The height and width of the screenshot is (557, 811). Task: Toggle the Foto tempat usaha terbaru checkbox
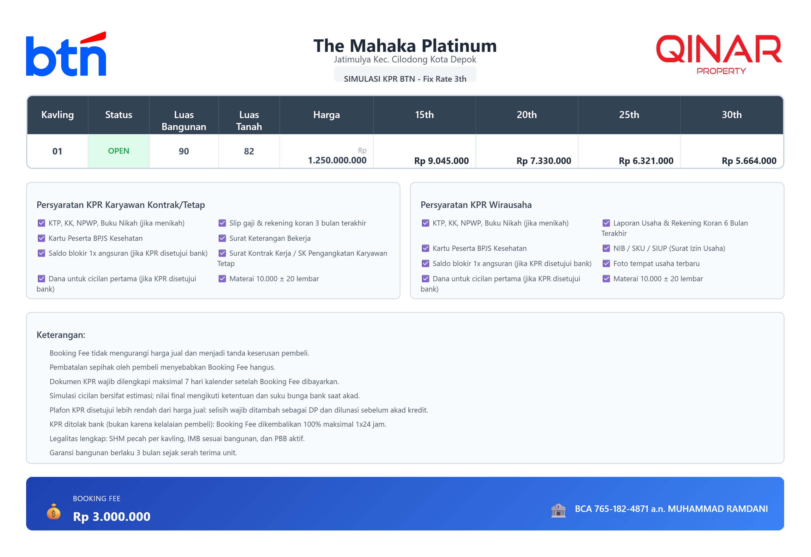606,264
